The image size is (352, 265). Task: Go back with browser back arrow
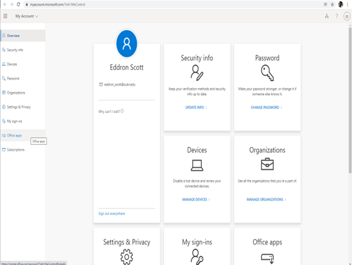point(5,4)
